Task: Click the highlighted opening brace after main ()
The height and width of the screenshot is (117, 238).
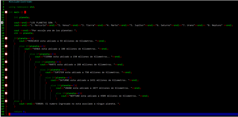Action: click(25, 12)
